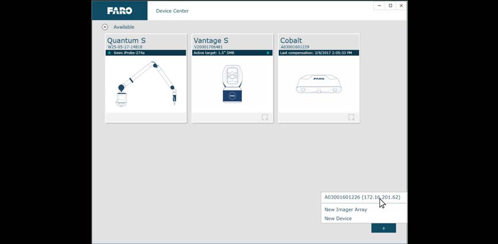Click the remove icon on Vantage S card

point(265,117)
